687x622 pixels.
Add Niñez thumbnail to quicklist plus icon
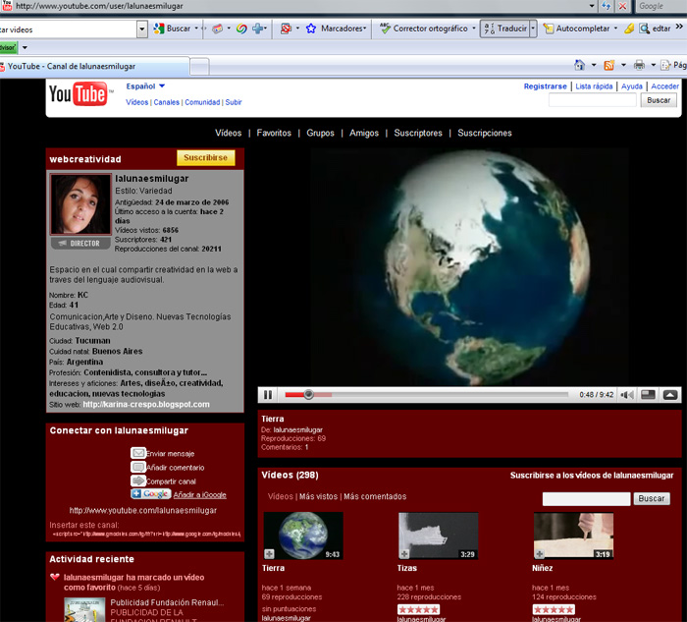[x=540, y=554]
